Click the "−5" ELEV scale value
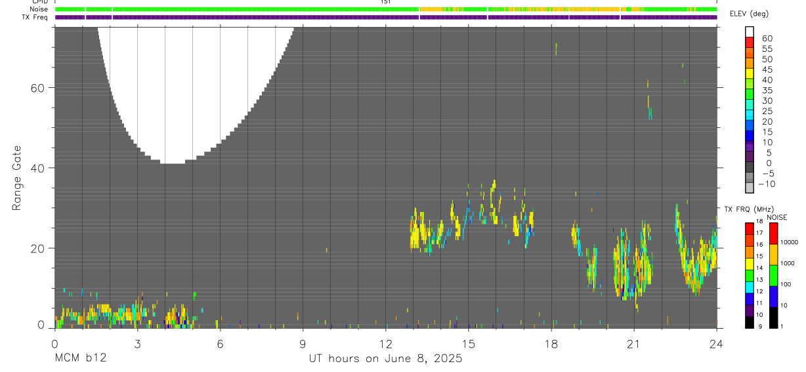Image resolution: width=806 pixels, height=372 pixels. tap(769, 173)
